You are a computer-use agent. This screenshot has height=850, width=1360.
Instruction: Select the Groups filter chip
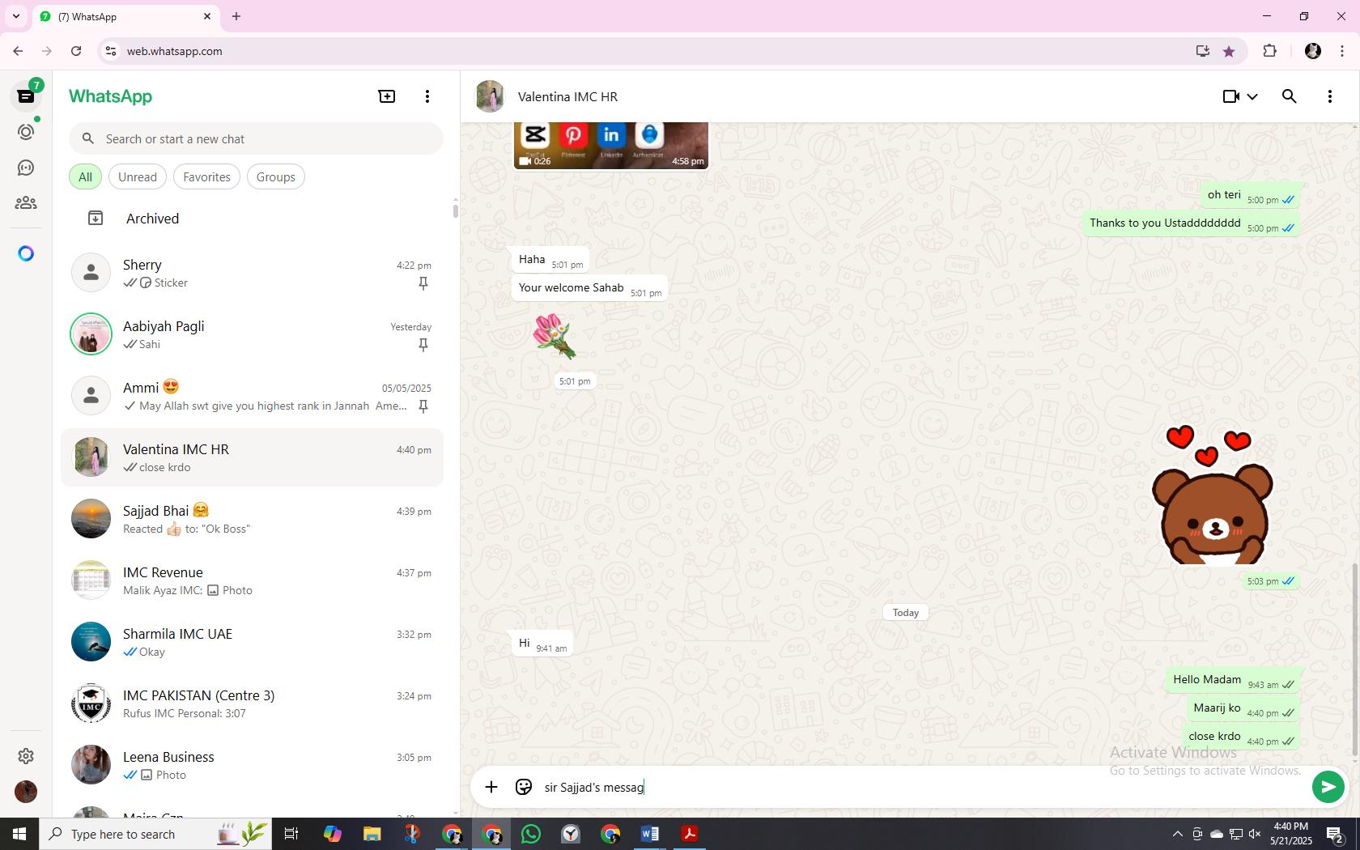point(276,177)
